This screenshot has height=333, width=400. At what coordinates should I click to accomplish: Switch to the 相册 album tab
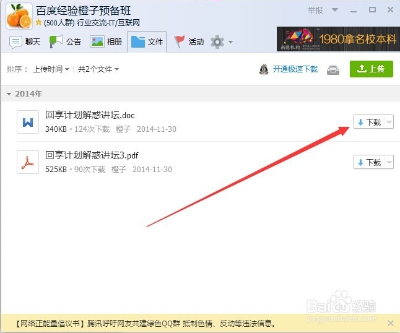point(106,41)
